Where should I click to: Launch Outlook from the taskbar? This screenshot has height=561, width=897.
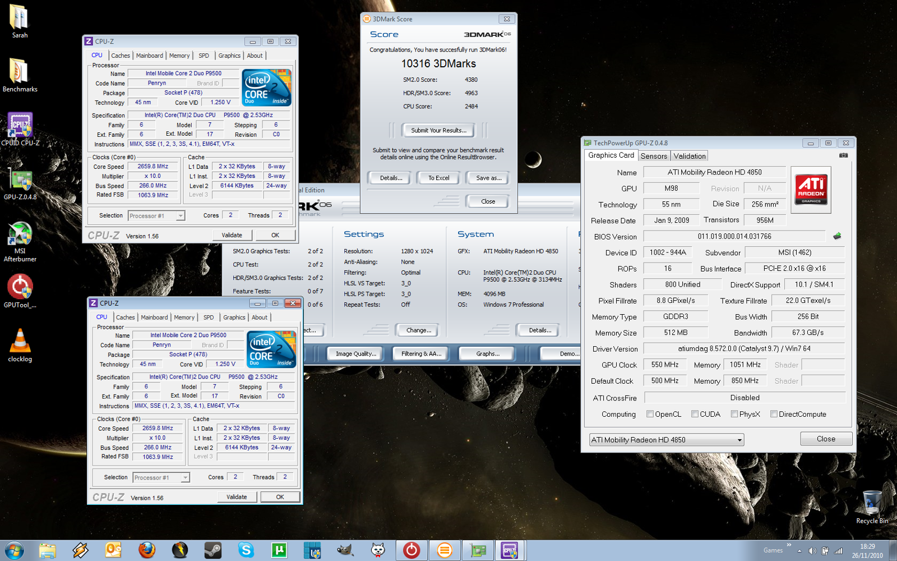[113, 550]
